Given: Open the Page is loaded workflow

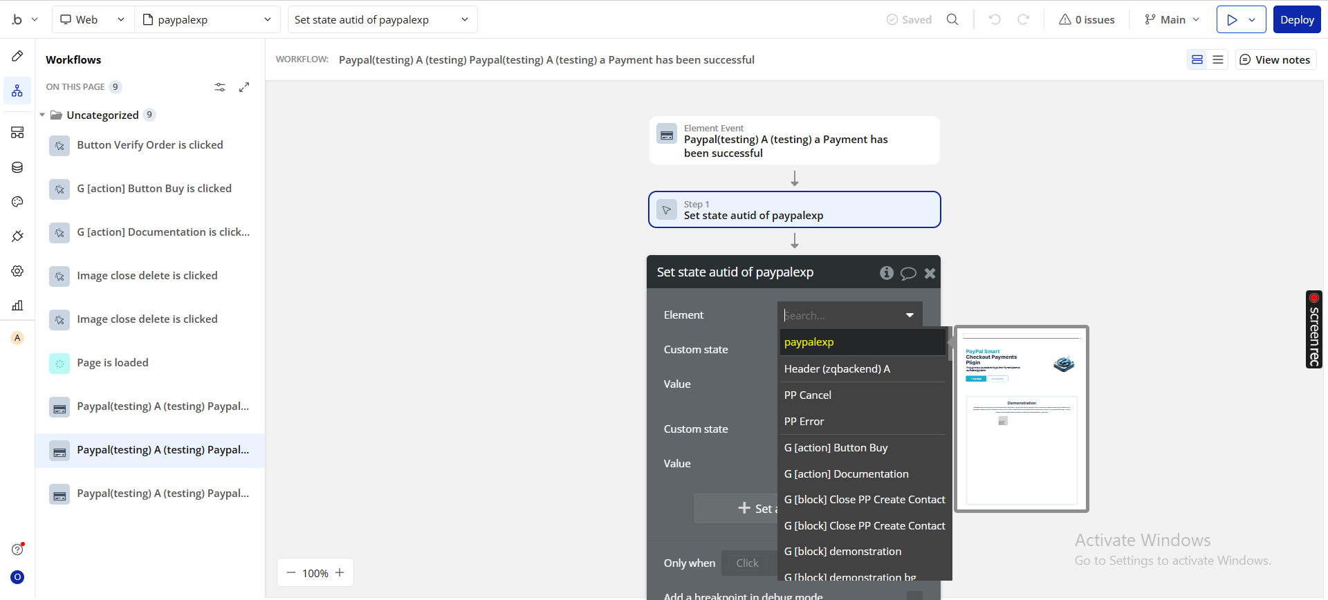Looking at the screenshot, I should pos(150,363).
